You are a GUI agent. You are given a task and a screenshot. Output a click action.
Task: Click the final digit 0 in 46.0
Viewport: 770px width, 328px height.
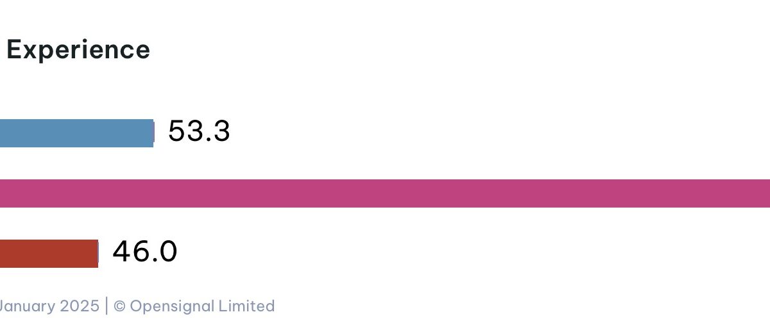(x=168, y=252)
